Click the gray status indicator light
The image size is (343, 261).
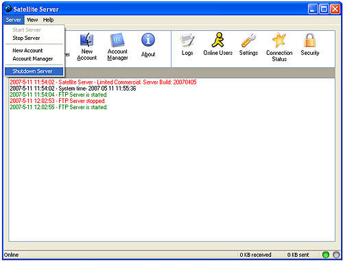(336, 254)
